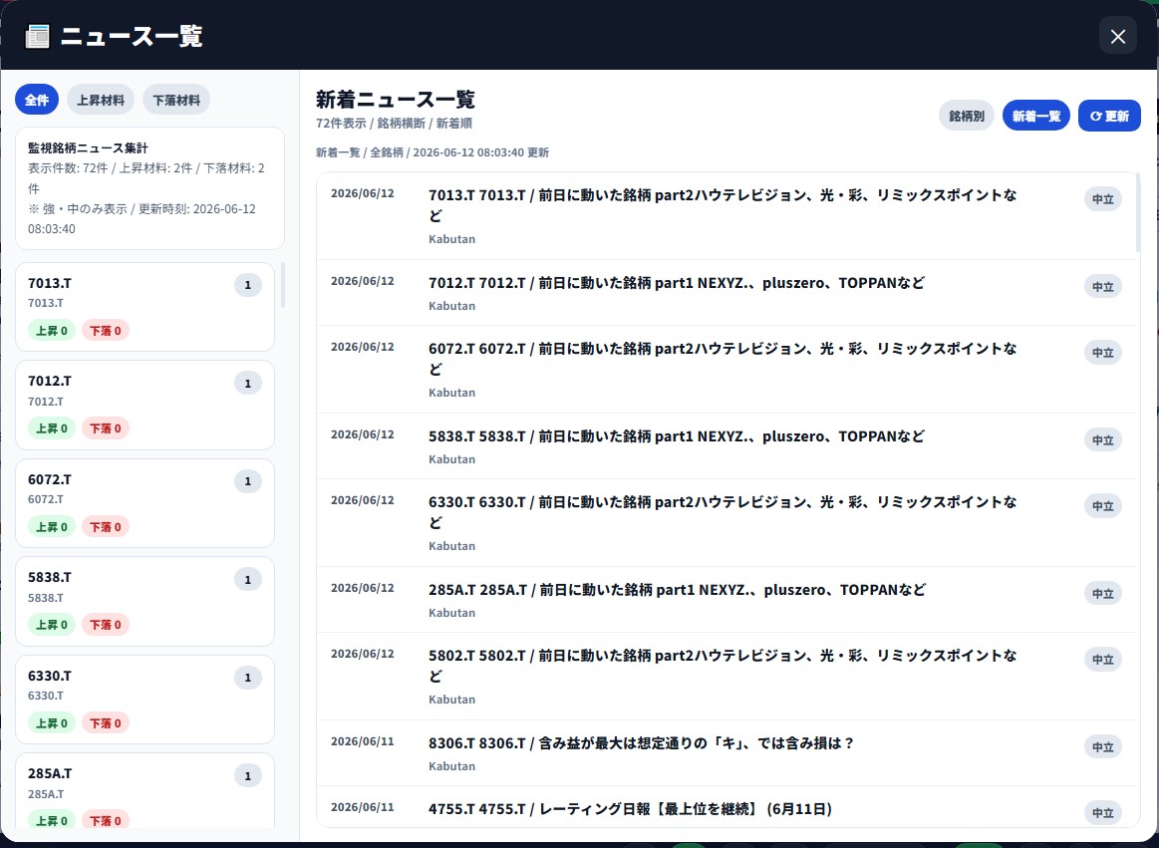Click the 更新 refresh button

coord(1109,116)
